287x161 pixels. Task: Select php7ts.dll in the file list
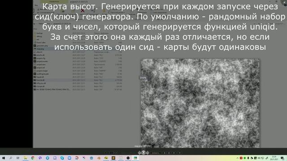[40, 55]
